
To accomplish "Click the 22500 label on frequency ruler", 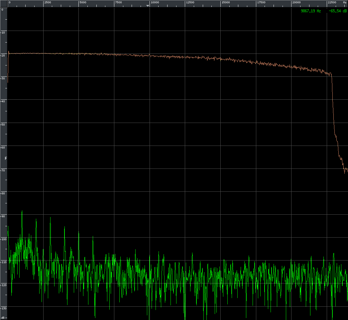I will pyautogui.click(x=332, y=2).
